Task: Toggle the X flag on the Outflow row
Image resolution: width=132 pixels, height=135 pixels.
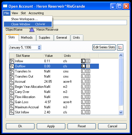Action: click(x=88, y=66)
